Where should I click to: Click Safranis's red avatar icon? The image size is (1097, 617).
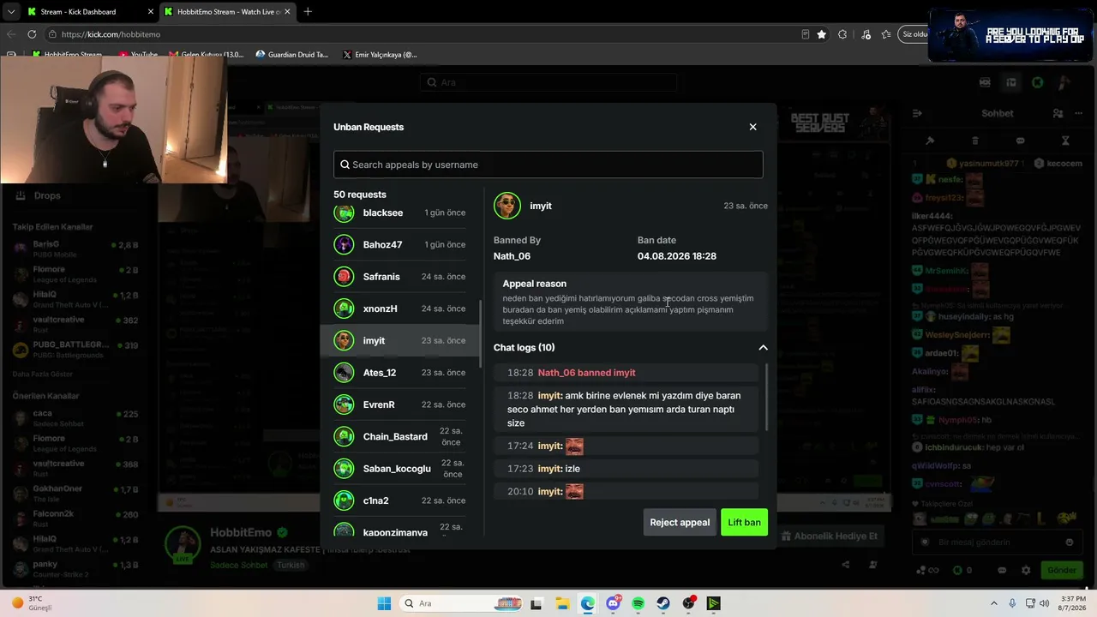344,277
